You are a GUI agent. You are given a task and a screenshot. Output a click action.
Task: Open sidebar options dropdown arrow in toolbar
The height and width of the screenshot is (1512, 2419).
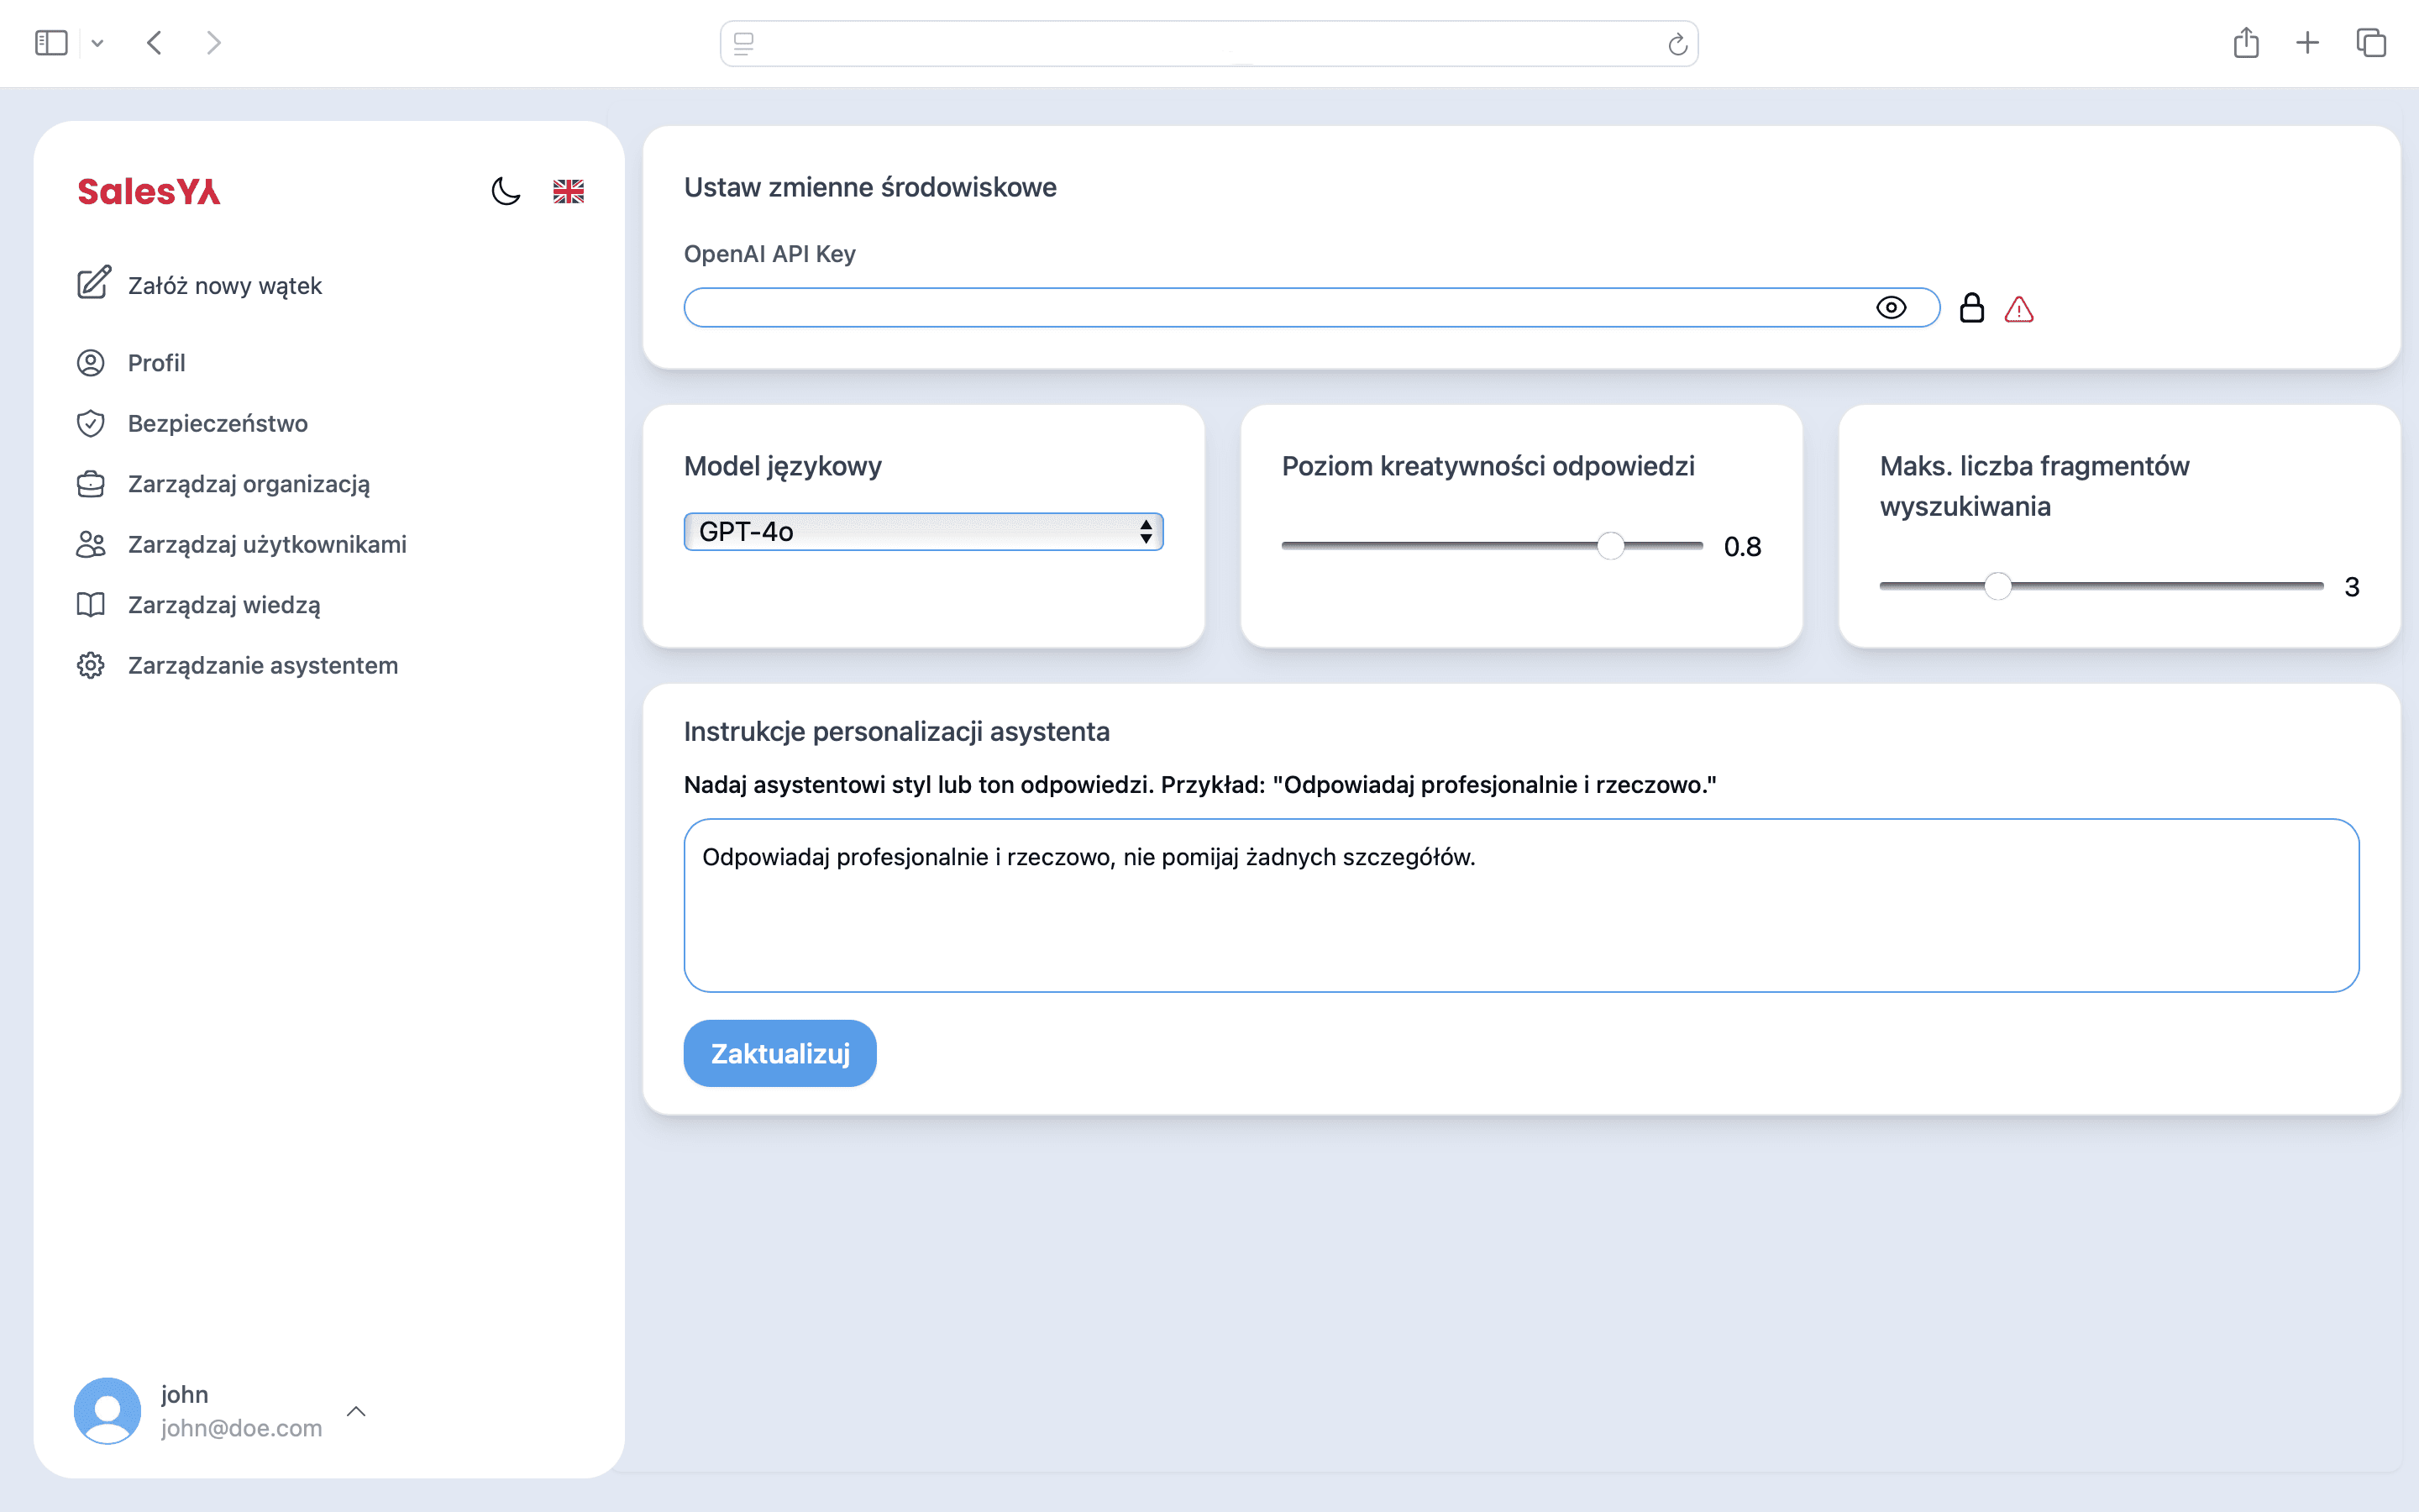[x=97, y=43]
